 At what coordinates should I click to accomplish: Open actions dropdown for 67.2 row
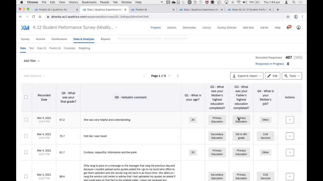coord(290,120)
